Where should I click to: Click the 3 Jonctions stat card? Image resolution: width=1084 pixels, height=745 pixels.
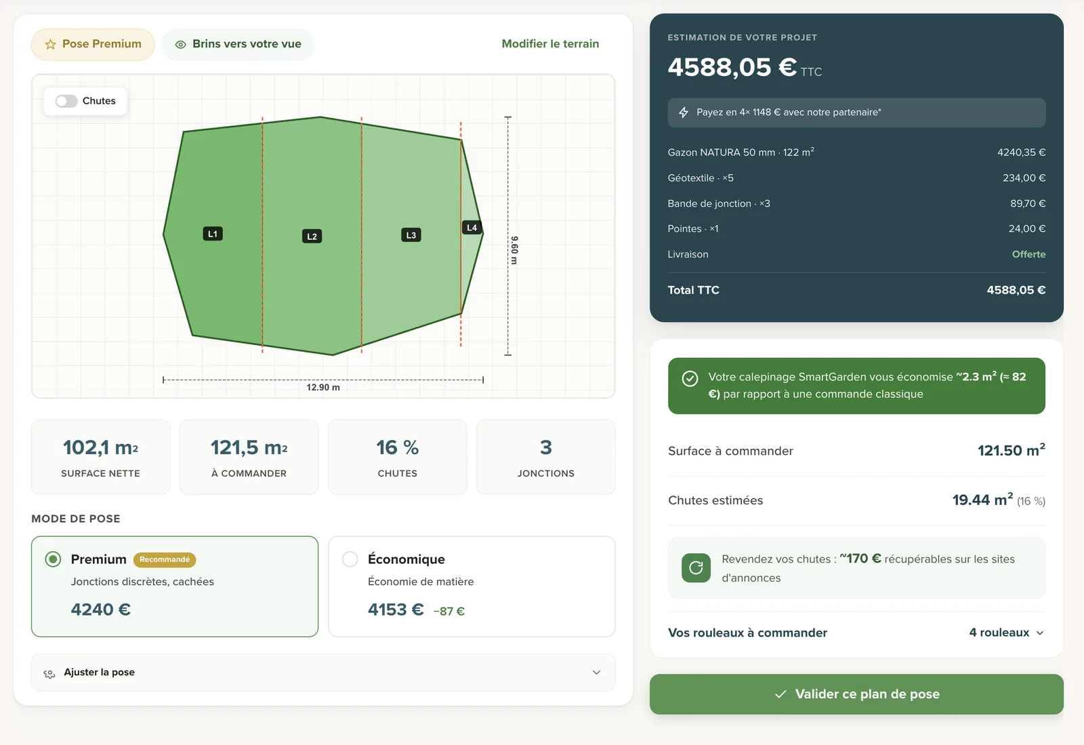546,457
